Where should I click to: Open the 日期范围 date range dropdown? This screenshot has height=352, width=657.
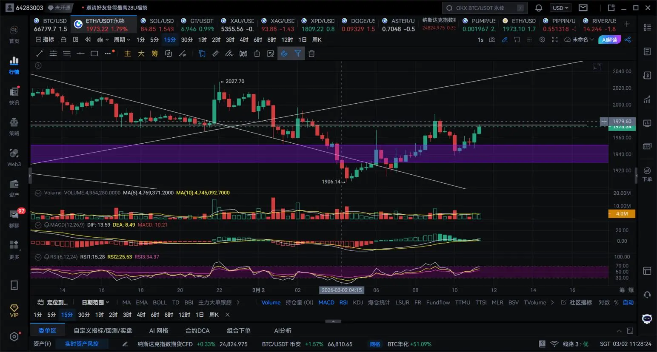click(95, 302)
